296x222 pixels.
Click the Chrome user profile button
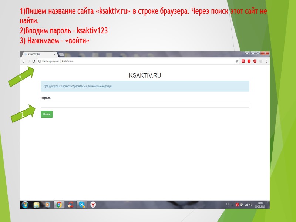pyautogui.click(x=247, y=53)
